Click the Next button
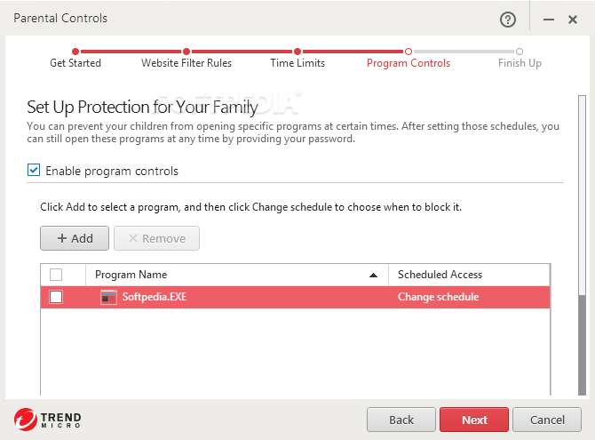Screen dimensions: 595x440 (x=474, y=420)
